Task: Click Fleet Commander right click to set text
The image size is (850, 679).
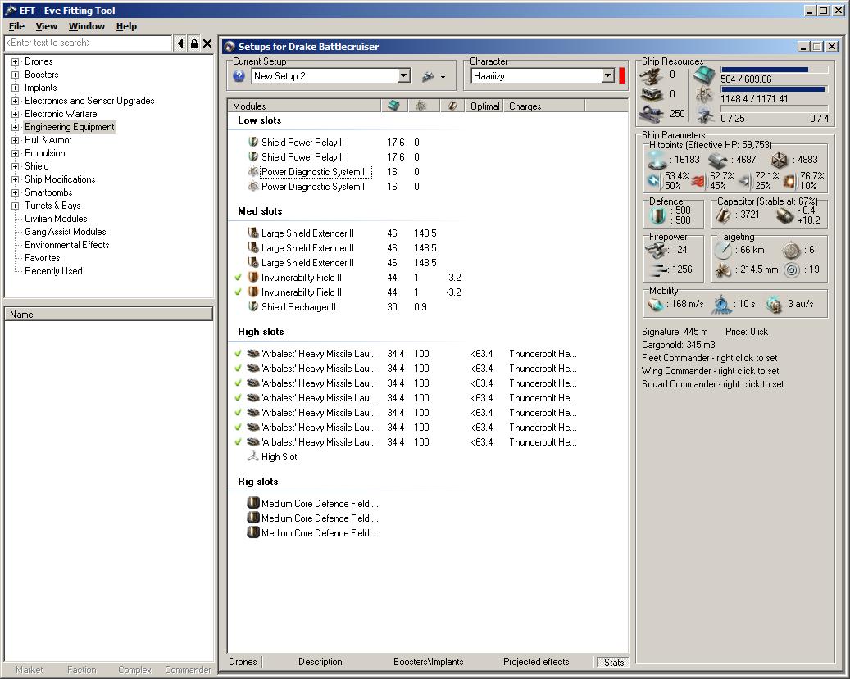Action: tap(710, 358)
